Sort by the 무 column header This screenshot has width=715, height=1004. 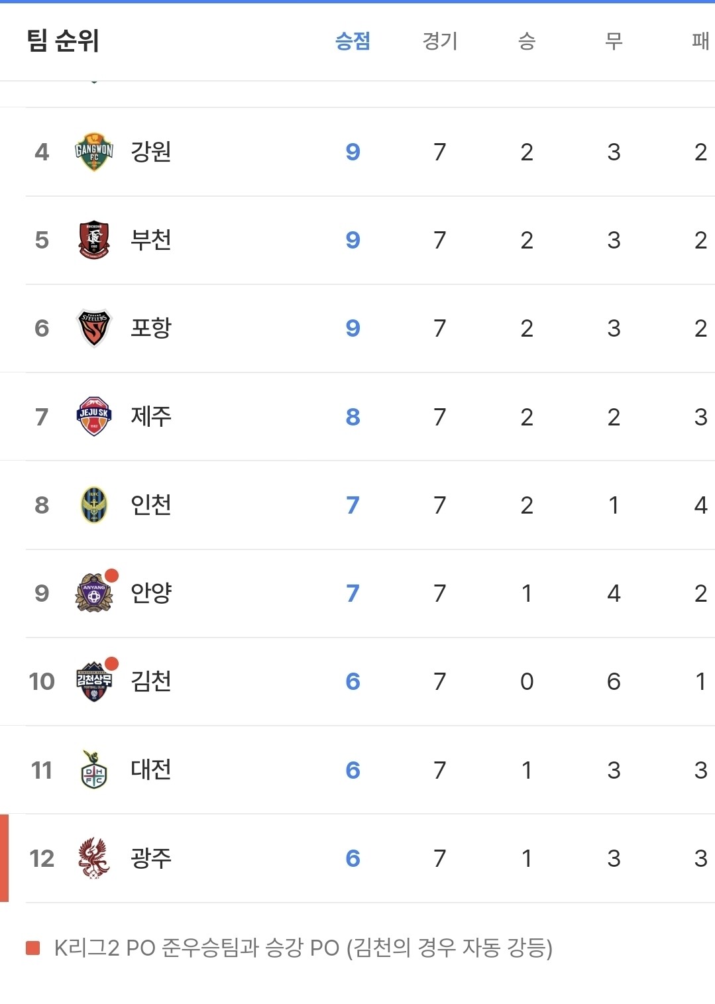[614, 41]
